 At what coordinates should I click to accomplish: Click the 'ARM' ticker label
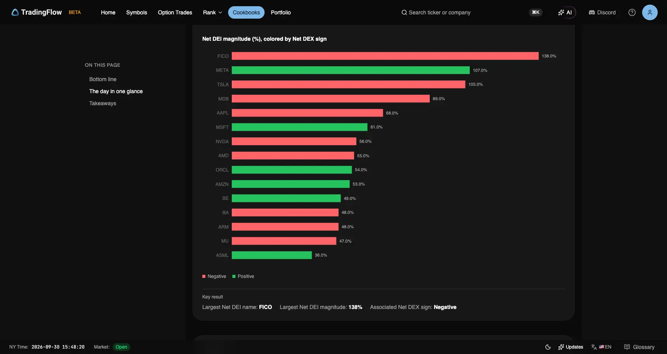click(x=223, y=227)
